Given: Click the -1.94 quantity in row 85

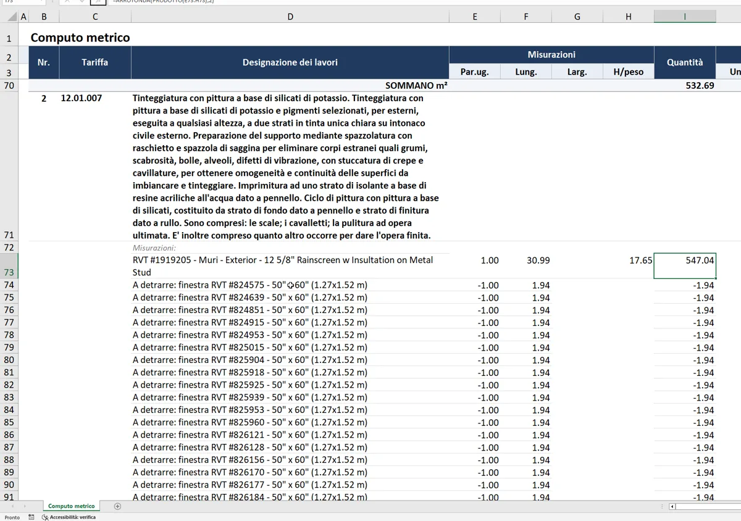Looking at the screenshot, I should click(x=703, y=423).
